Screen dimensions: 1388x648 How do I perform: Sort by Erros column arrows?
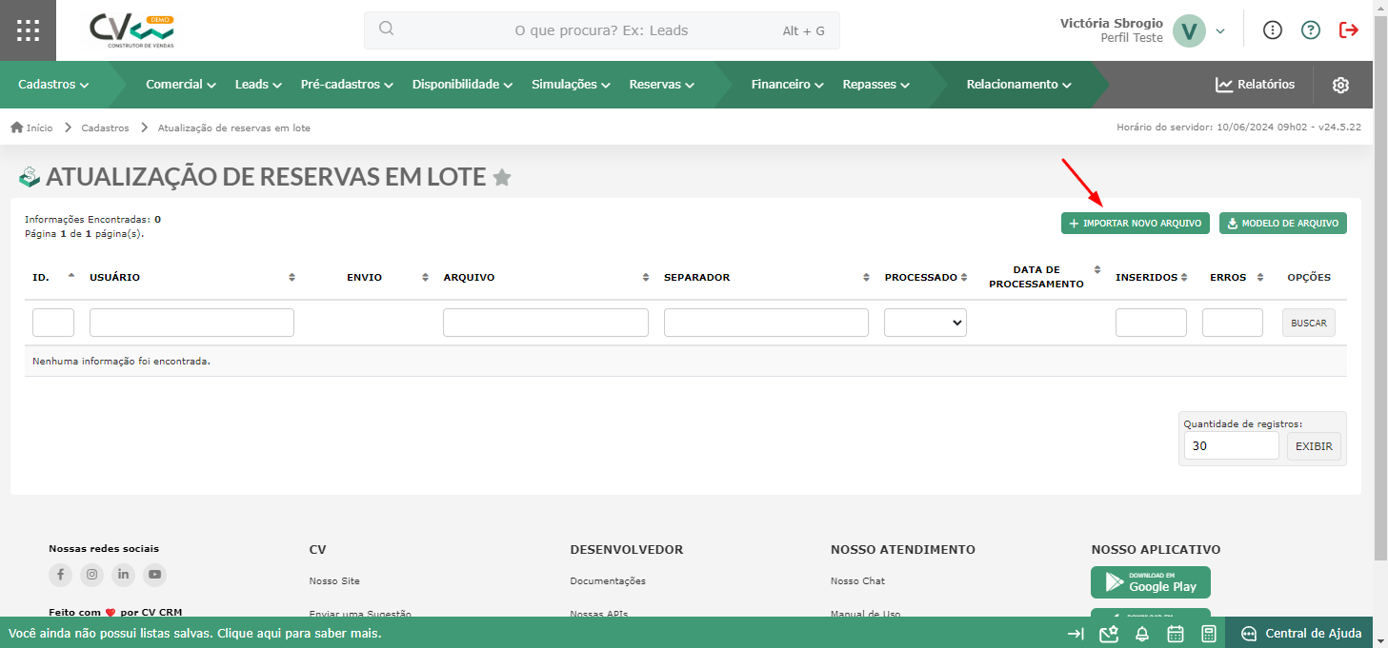tap(1259, 277)
